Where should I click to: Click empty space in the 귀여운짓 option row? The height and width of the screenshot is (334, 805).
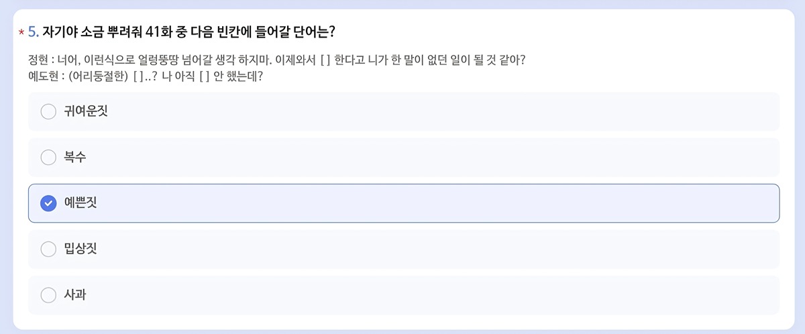(436, 111)
